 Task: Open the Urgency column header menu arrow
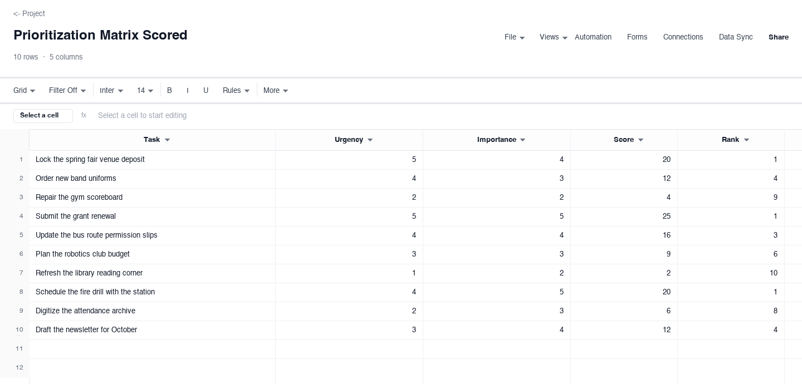coord(370,140)
